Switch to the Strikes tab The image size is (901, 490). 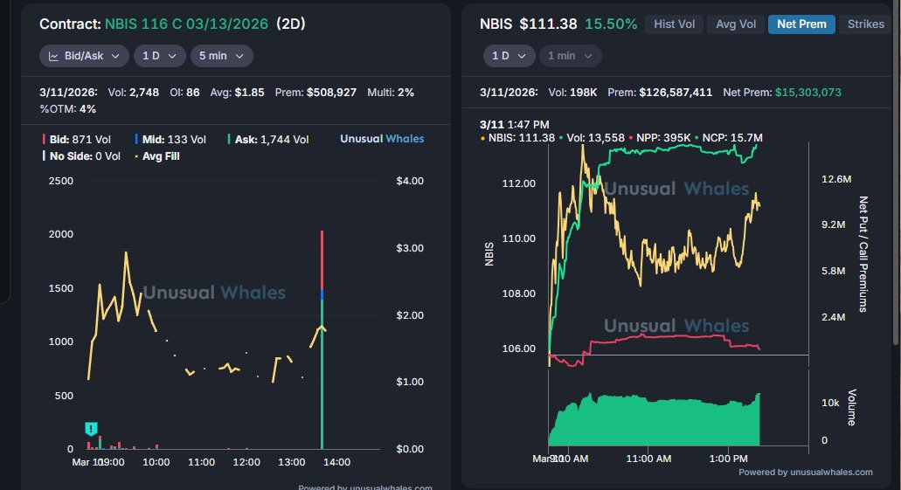pos(865,24)
